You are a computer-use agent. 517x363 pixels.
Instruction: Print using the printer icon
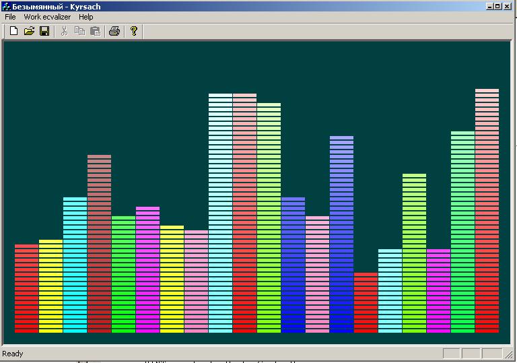point(114,31)
